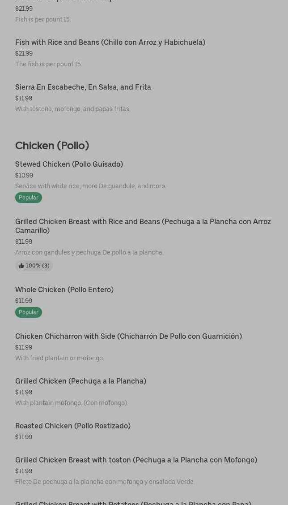The image size is (288, 505).
Task: Click the 'Arroz con gandules' description text
Action: click(x=89, y=252)
